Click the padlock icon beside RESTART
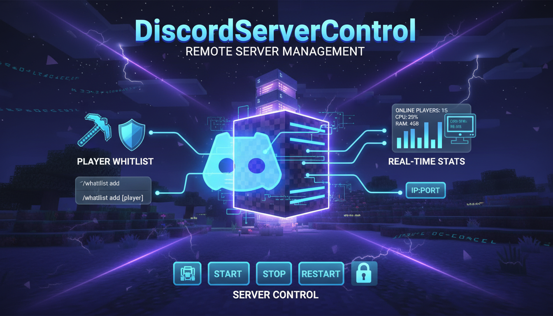The height and width of the screenshot is (316, 553). tap(364, 274)
